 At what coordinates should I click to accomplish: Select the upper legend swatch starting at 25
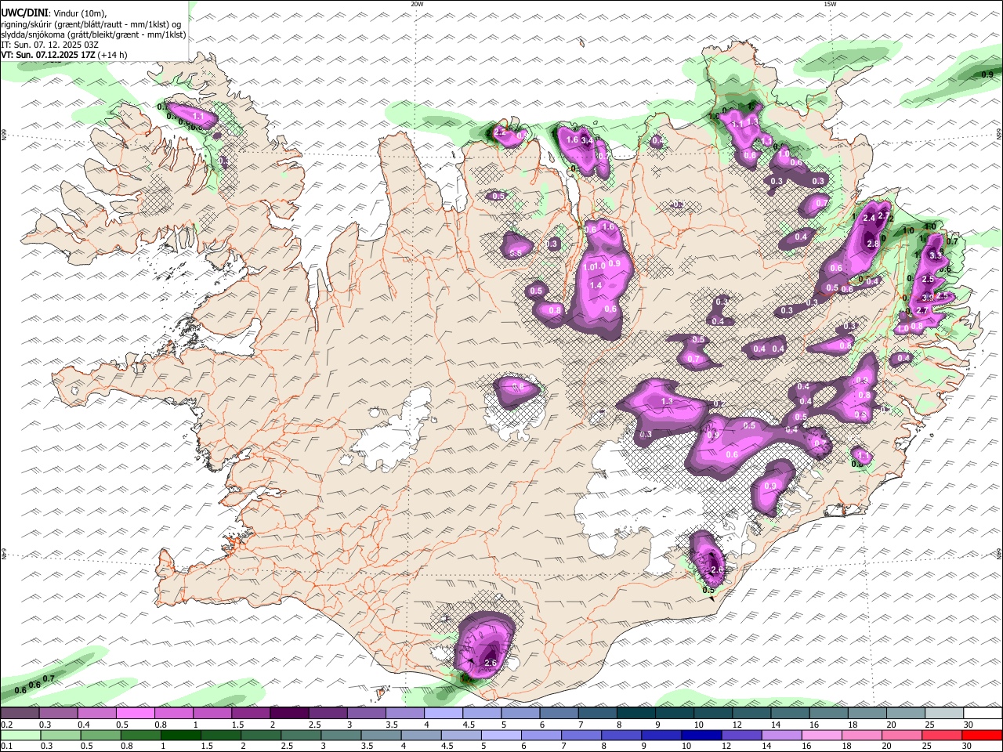(944, 714)
